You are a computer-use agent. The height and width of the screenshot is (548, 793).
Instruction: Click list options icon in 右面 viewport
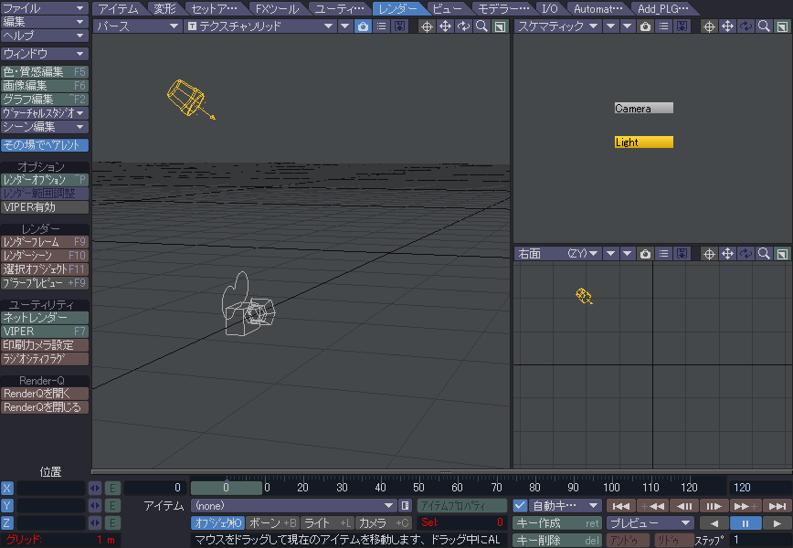point(663,254)
